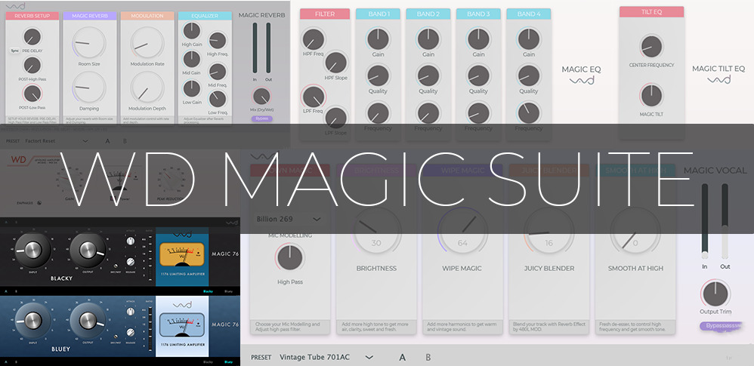Click the Modulation Rate knob
The image size is (754, 366).
click(x=147, y=43)
